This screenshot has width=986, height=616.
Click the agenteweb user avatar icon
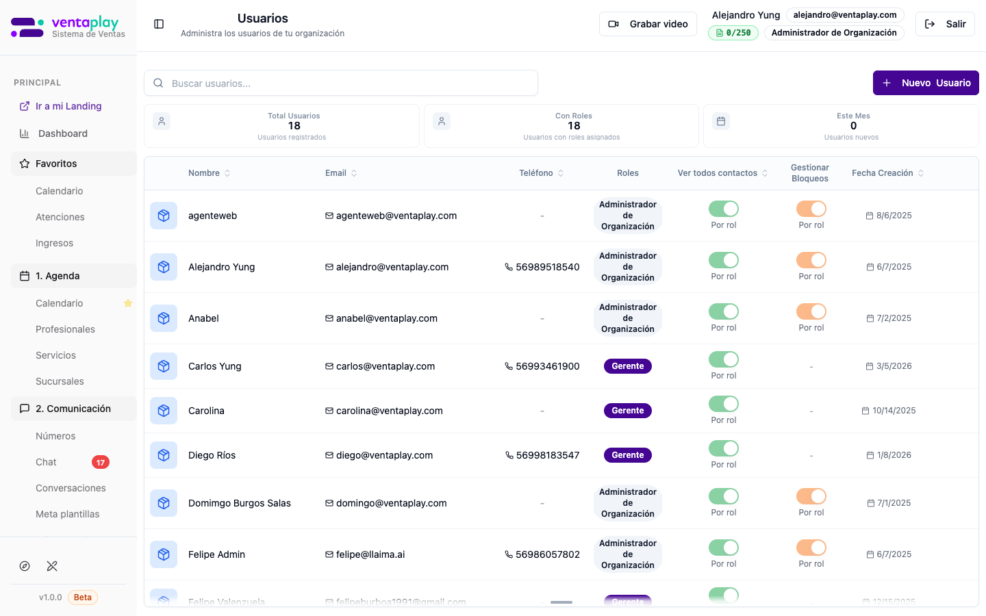click(164, 216)
